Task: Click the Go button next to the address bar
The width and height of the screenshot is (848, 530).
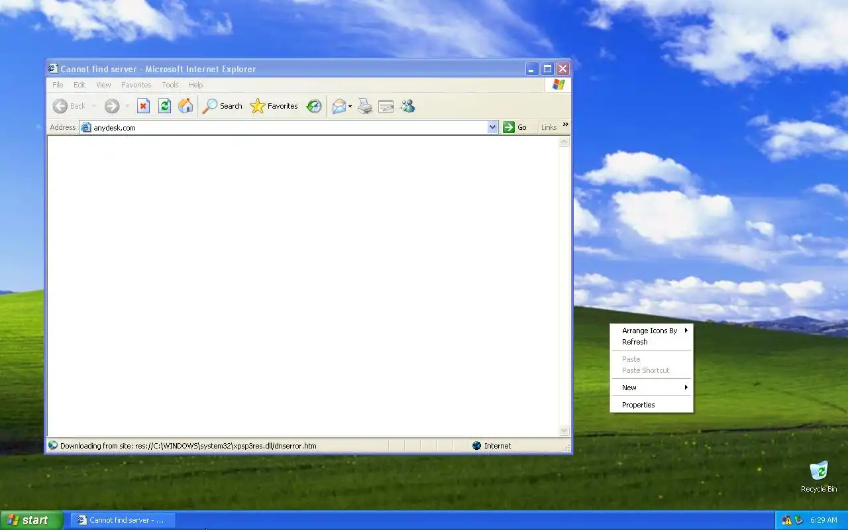Action: tap(515, 127)
